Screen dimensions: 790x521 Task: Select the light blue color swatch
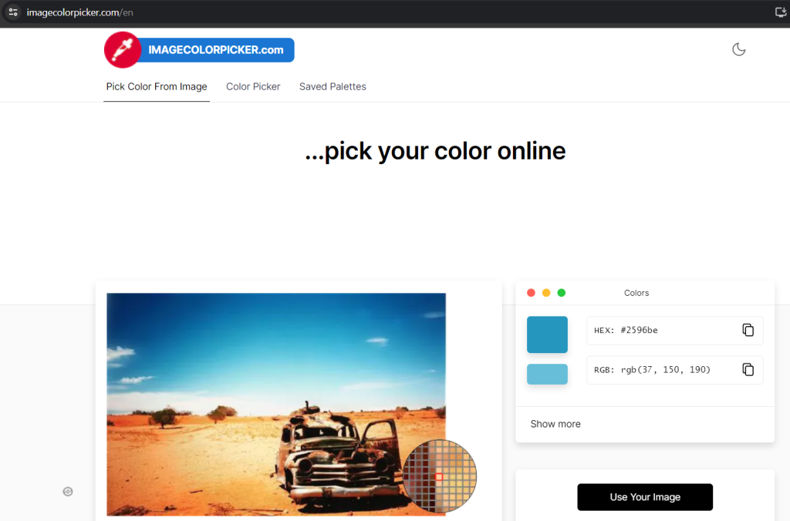pos(547,374)
